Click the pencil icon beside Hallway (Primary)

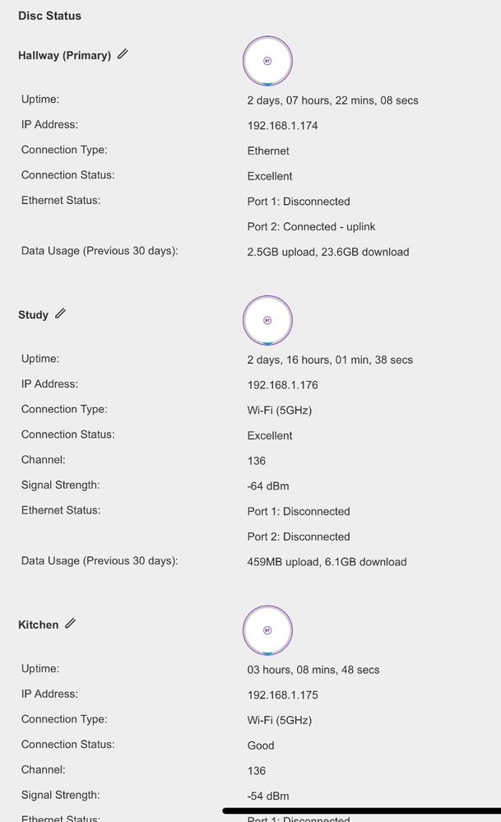pyautogui.click(x=123, y=54)
